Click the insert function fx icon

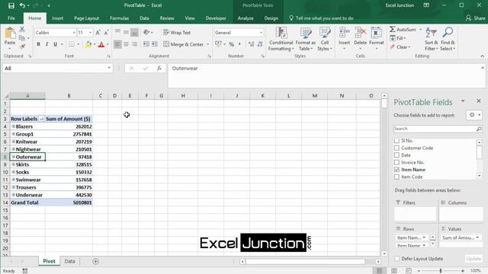(x=159, y=68)
